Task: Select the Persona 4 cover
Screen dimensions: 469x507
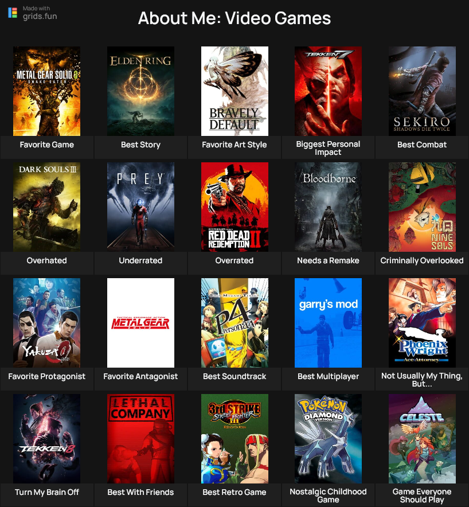Action: [234, 323]
